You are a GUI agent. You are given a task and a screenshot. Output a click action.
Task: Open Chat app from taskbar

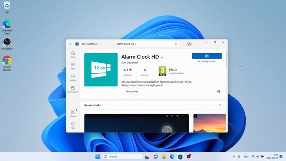pyautogui.click(x=156, y=157)
